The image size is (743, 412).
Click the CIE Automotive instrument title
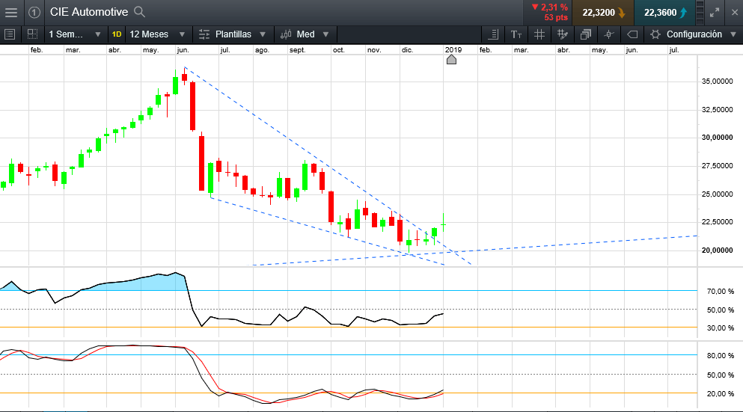pos(89,12)
